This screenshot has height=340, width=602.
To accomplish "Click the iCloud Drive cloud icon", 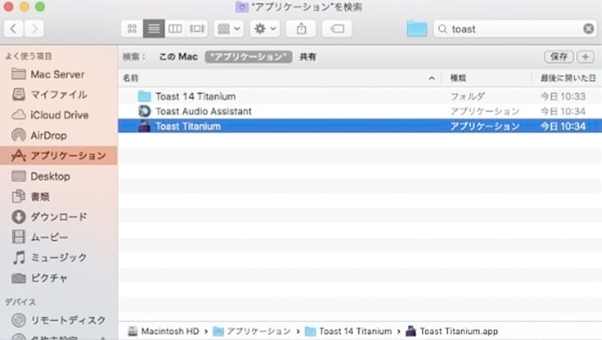I will coord(18,114).
